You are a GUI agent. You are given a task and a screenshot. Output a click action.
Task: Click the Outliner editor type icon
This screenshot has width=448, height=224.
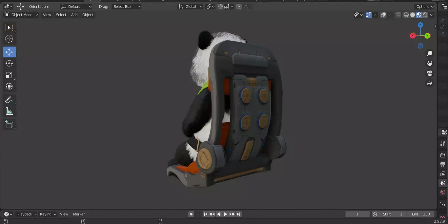tap(444, 7)
